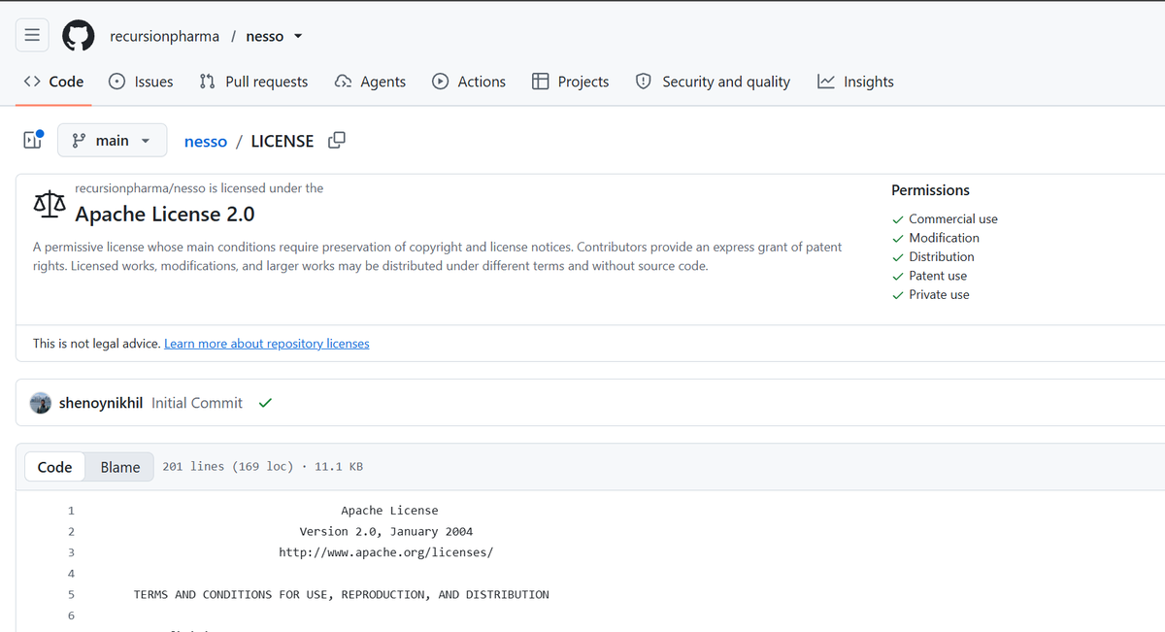Open Learn more about repository licenses
This screenshot has width=1165, height=632.
click(267, 344)
